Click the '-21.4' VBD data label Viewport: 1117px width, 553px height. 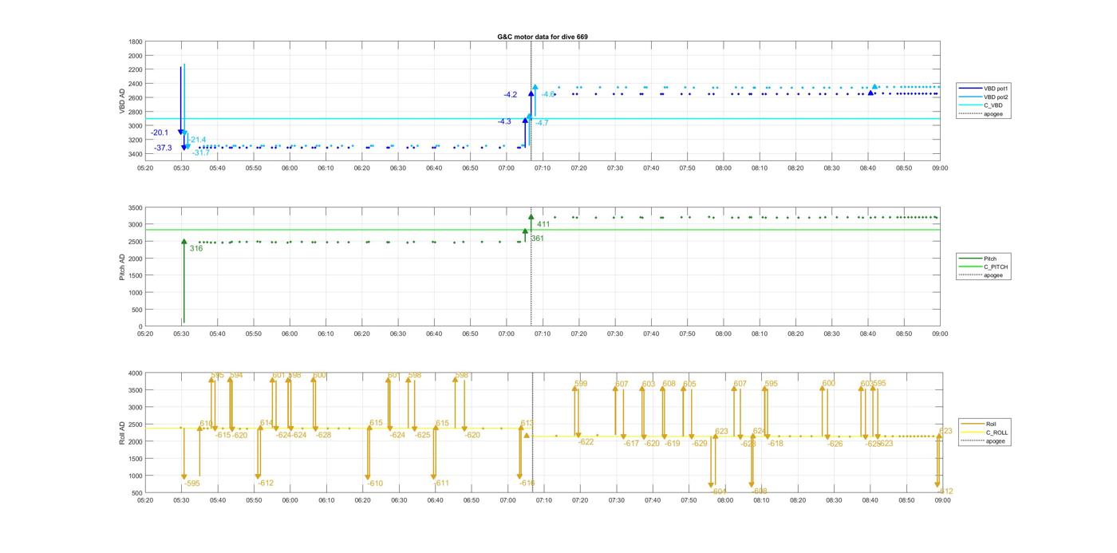pyautogui.click(x=197, y=140)
